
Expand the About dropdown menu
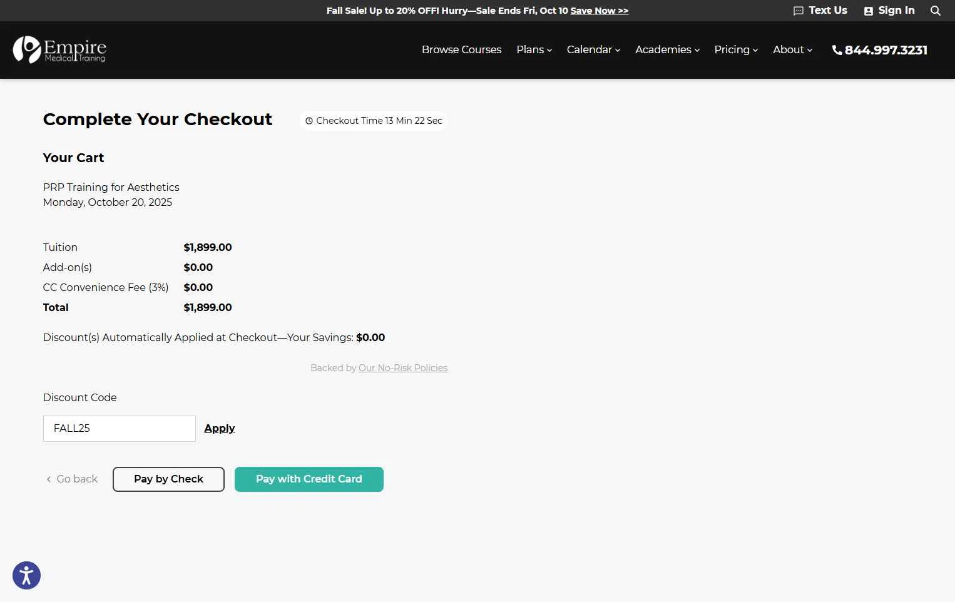[x=792, y=49]
